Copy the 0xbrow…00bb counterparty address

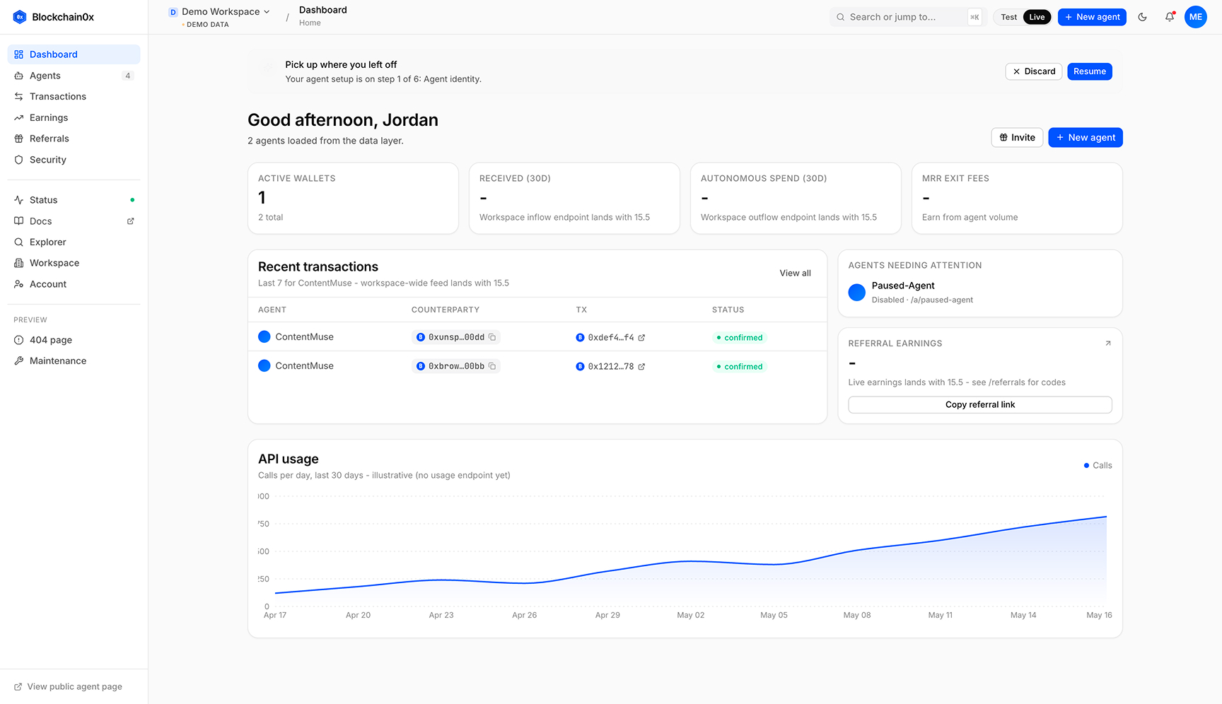492,366
